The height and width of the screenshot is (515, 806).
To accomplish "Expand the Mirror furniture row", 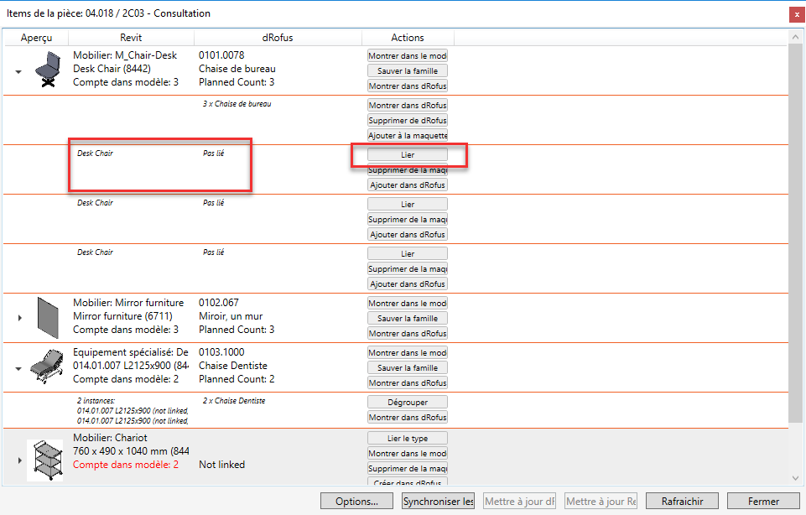I will pyautogui.click(x=19, y=318).
